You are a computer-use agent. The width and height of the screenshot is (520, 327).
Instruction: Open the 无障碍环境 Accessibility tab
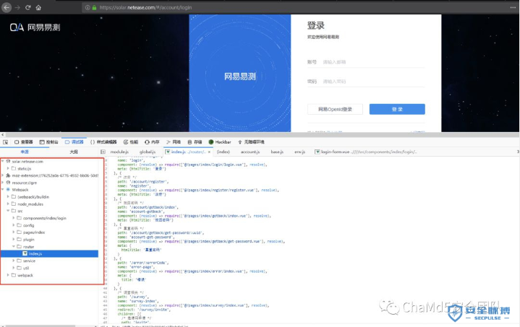(251, 142)
